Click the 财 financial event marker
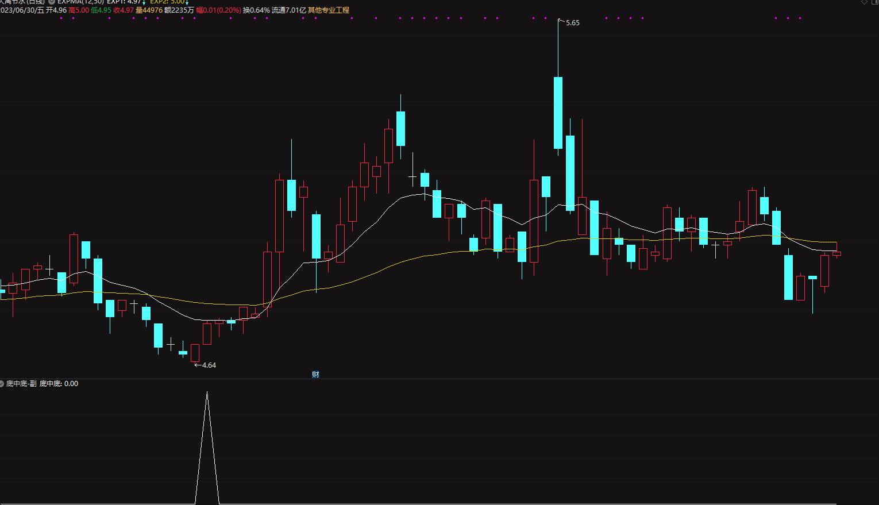This screenshot has width=879, height=505. tap(315, 375)
